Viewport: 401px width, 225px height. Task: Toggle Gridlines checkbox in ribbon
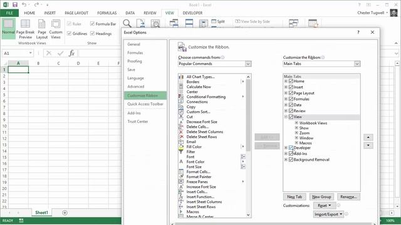coord(69,33)
